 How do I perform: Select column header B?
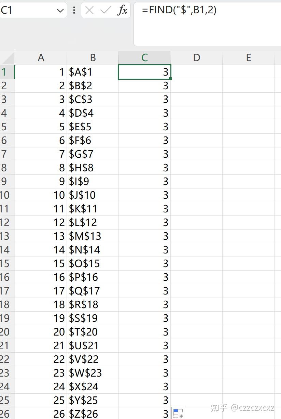93,57
